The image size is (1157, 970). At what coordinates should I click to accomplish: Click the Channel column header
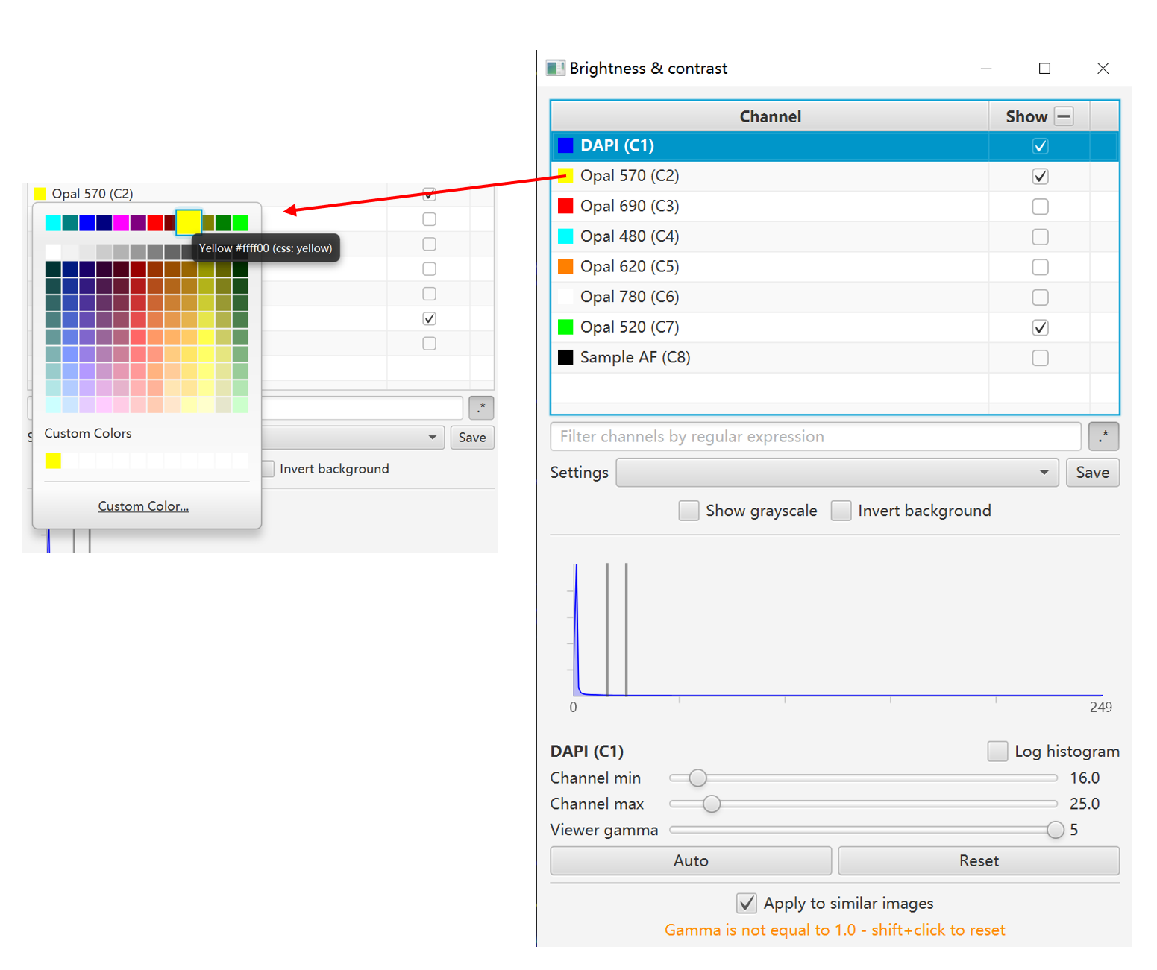[770, 116]
